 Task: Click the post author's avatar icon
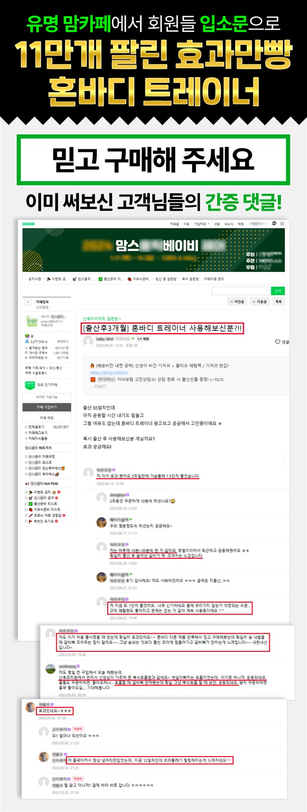tap(88, 341)
